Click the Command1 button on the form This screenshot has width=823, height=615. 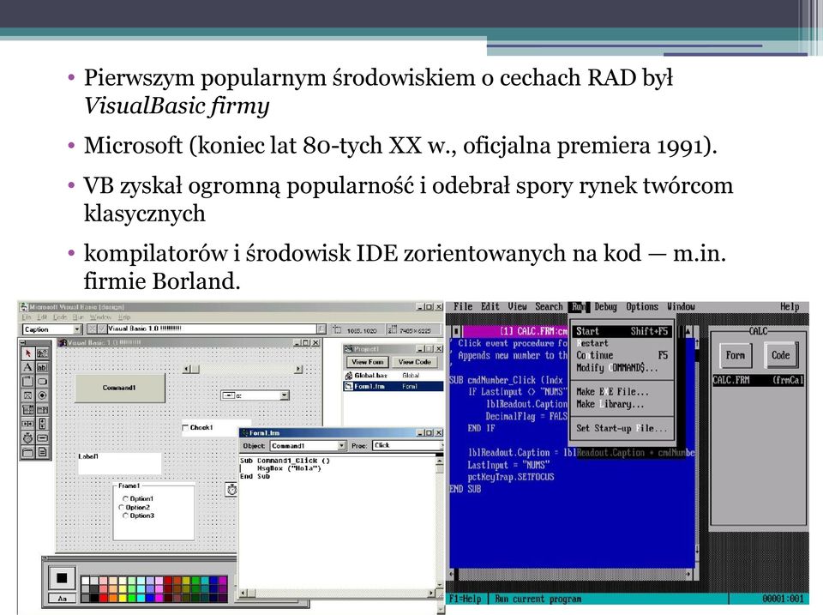[x=120, y=388]
